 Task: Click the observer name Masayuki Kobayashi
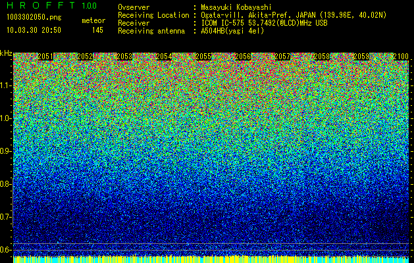[x=236, y=7]
